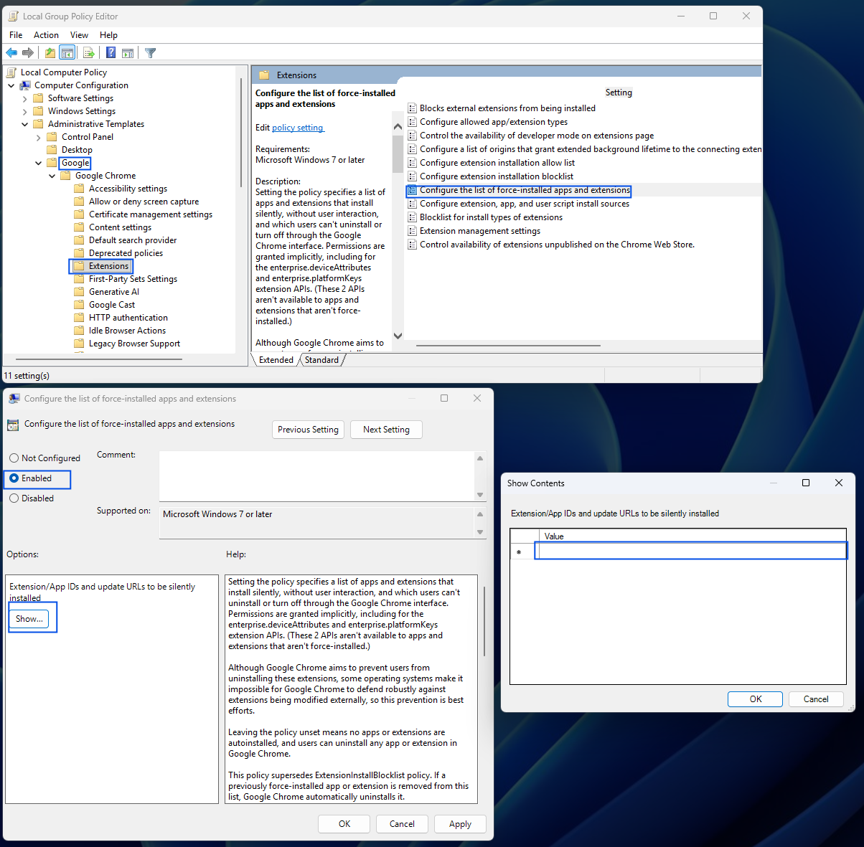Screen dimensions: 864x847
Task: Click the Back arrow toolbar icon
Action: 11,52
